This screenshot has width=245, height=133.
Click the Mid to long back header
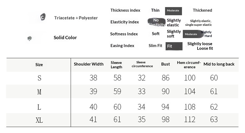click(x=219, y=64)
